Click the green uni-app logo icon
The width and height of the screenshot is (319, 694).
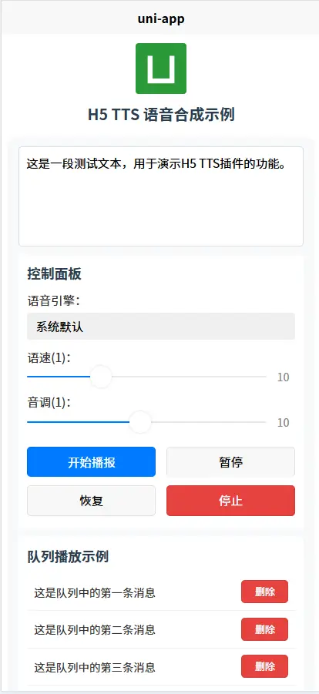[x=161, y=69]
